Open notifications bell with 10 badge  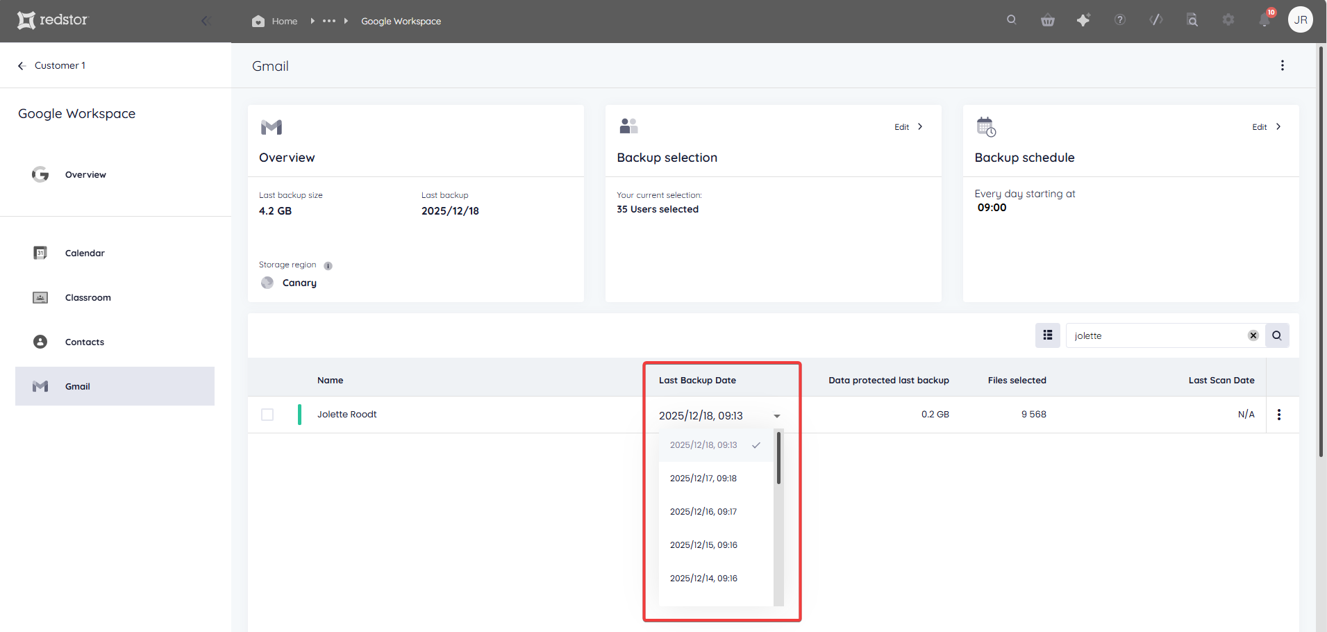coord(1265,19)
